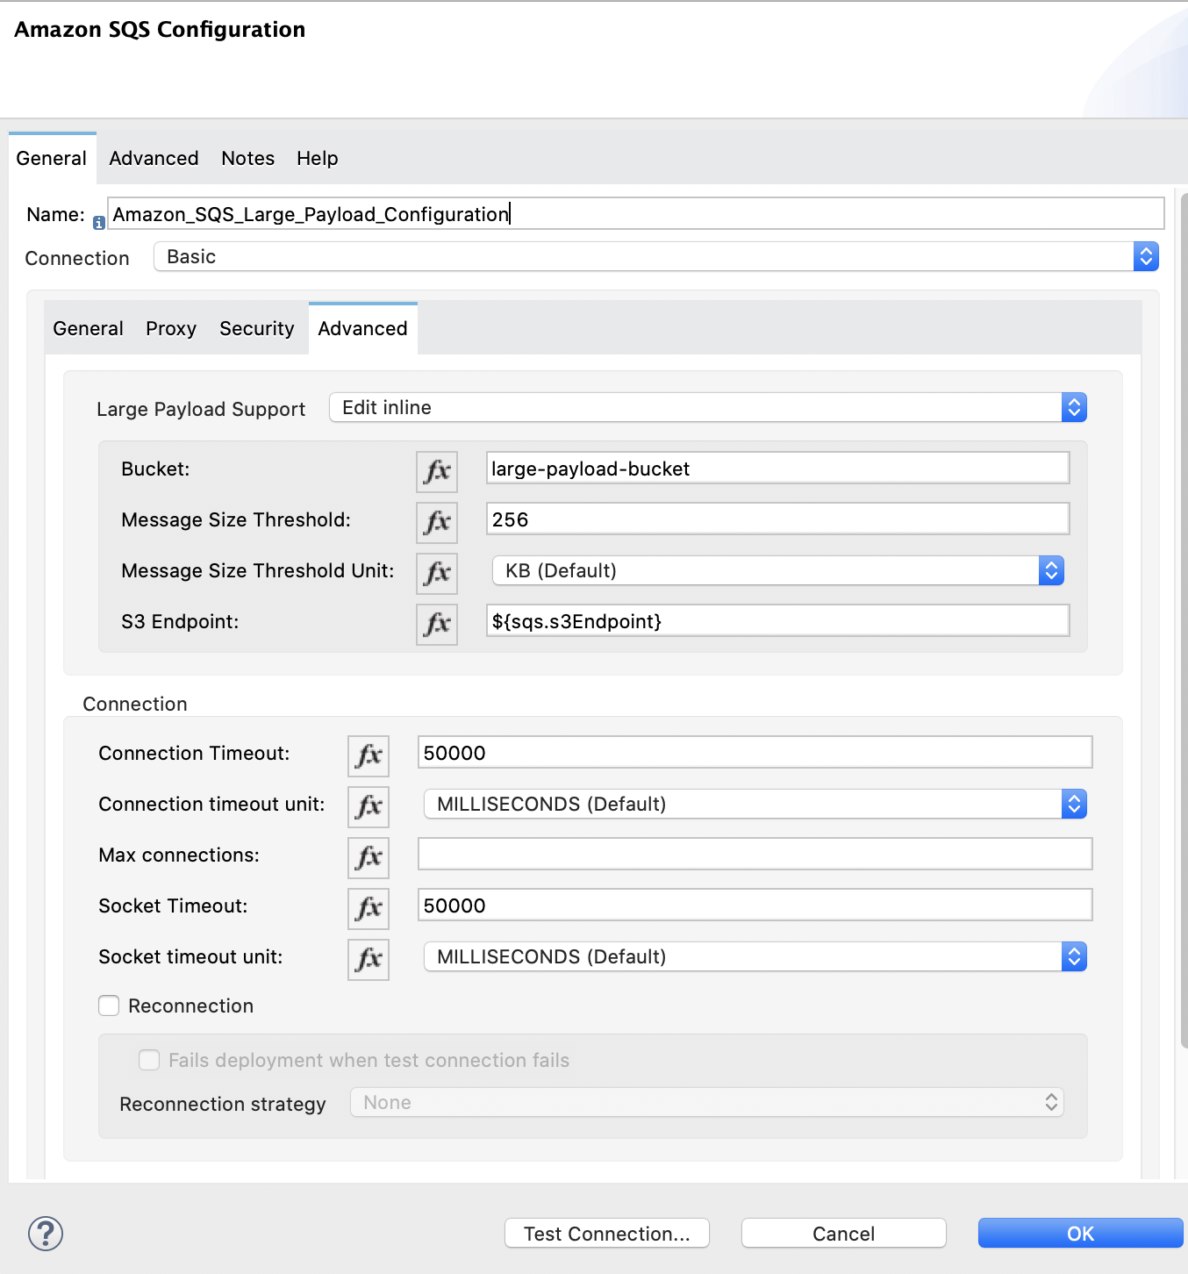Click the Test Connection button
1188x1274 pixels.
point(606,1233)
